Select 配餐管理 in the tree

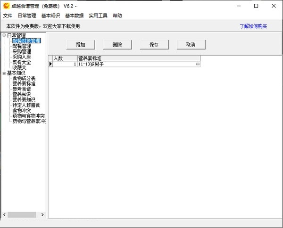coord(21,46)
